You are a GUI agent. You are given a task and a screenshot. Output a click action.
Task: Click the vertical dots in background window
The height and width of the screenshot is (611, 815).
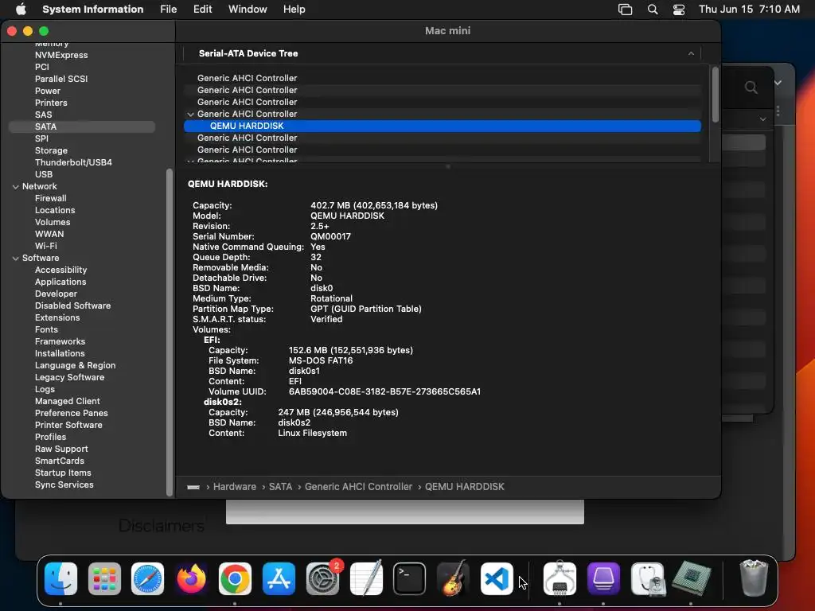pyautogui.click(x=778, y=111)
